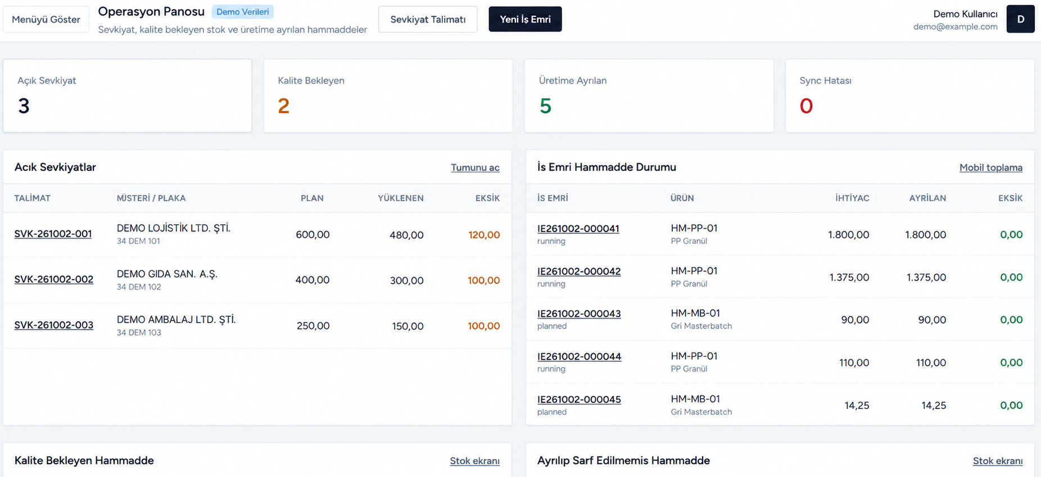Open work order IE261002-000042
This screenshot has width=1041, height=477.
tap(579, 271)
